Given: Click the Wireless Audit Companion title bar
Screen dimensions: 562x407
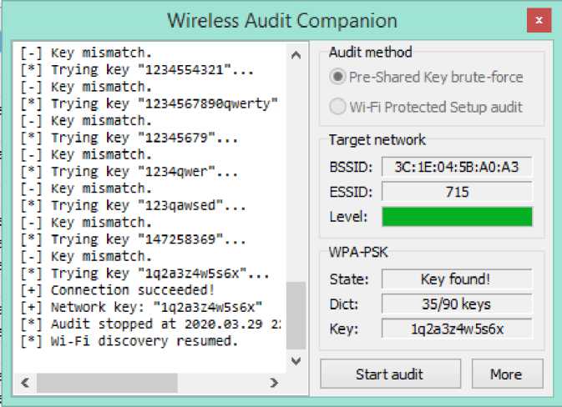Looking at the screenshot, I should tap(281, 20).
